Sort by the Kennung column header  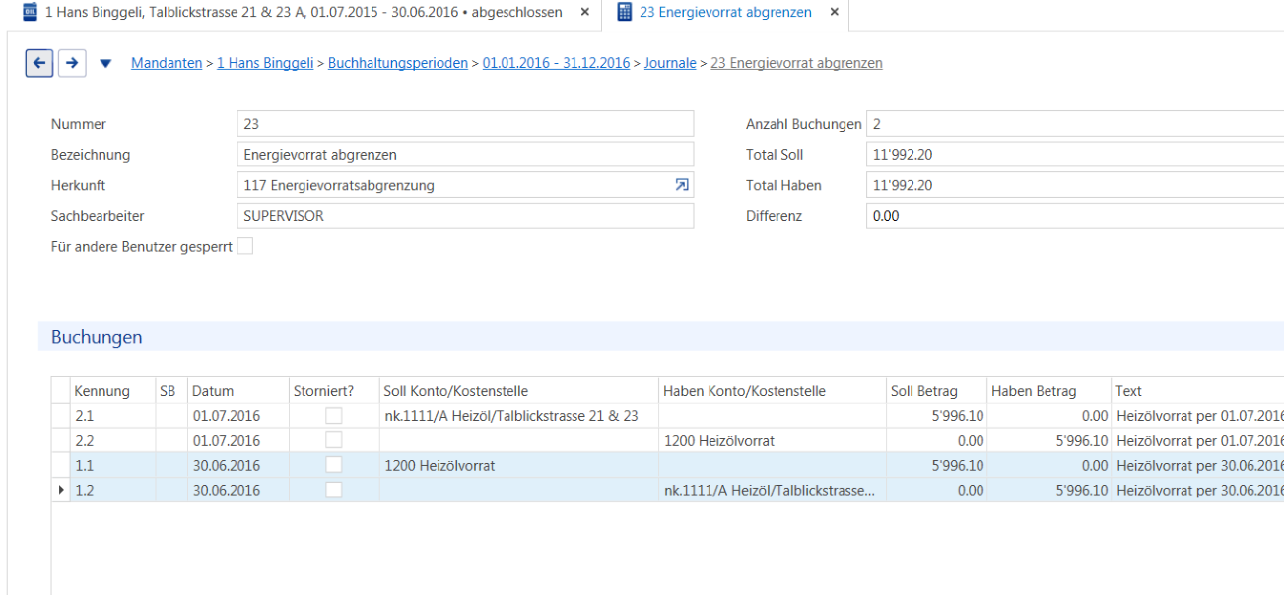(x=112, y=391)
